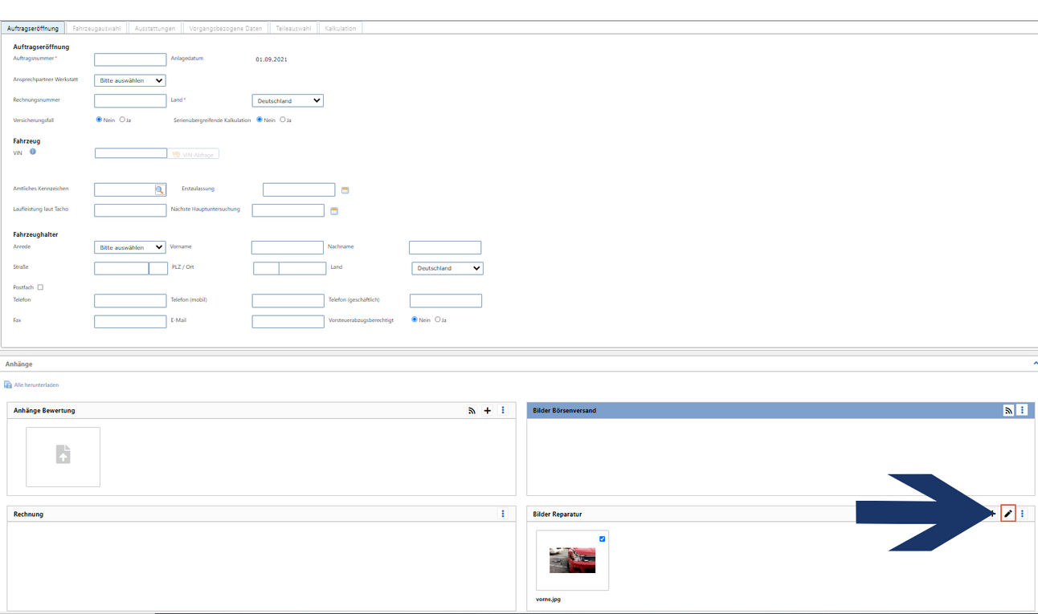Click the pencil edit icon in Bilder Reparatur
Viewport: 1038px width, 614px height.
pos(1008,514)
